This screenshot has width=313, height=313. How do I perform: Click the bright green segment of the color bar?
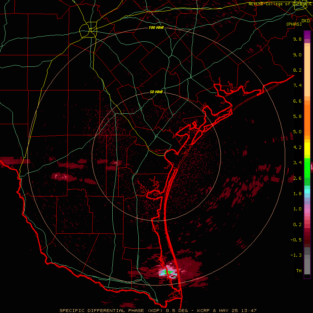(307, 168)
